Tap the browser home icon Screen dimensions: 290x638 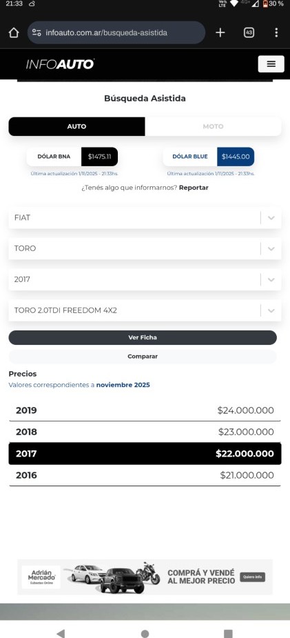(x=14, y=32)
